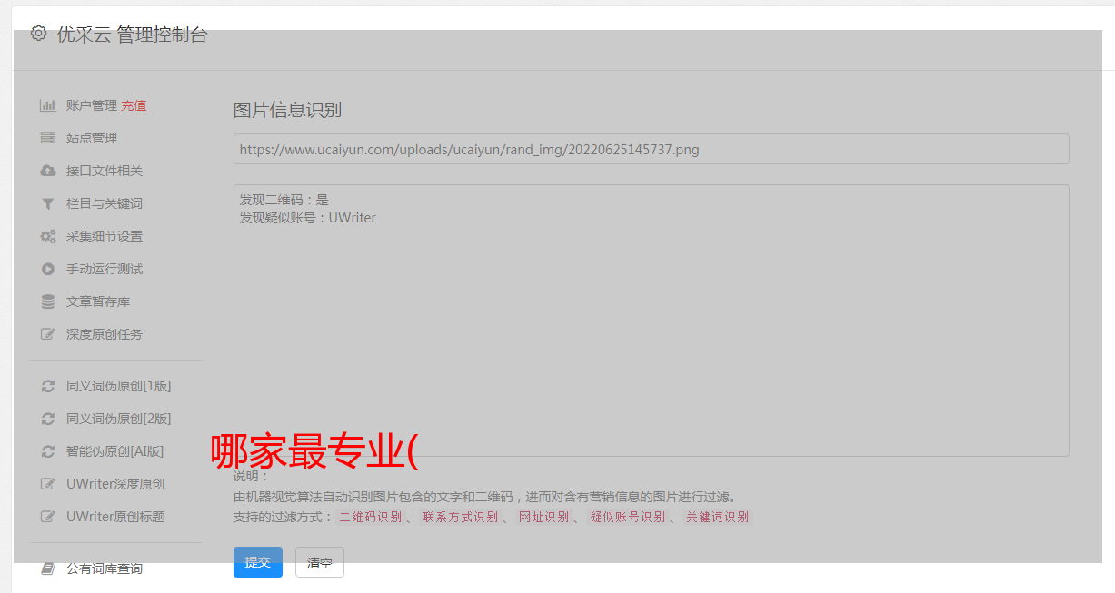Image resolution: width=1115 pixels, height=593 pixels.
Task: Click the red 充值 link
Action: point(134,105)
